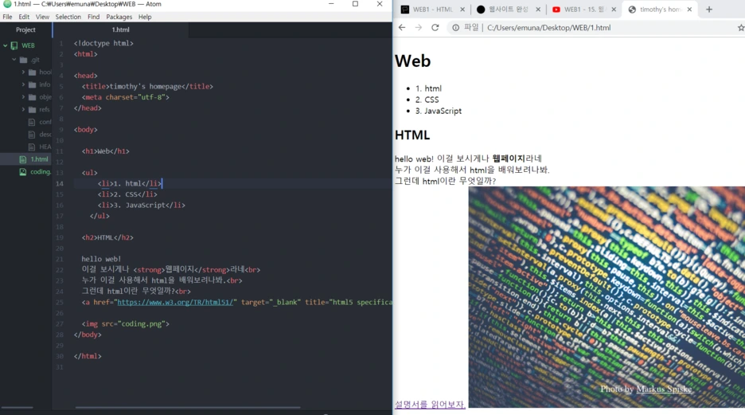Close the WEB1 - 15 YouTube tab
This screenshot has height=415, width=745.
[x=614, y=9]
